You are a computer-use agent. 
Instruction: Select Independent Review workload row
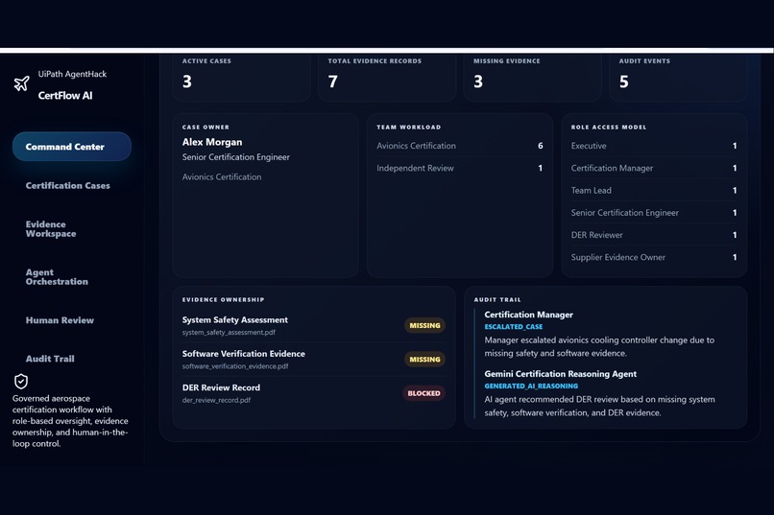460,168
